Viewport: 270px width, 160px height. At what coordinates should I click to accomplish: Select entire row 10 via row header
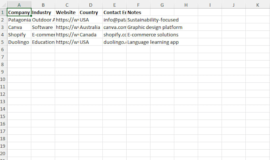pyautogui.click(x=4, y=79)
